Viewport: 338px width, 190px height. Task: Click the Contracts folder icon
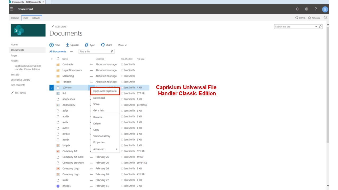(x=58, y=65)
